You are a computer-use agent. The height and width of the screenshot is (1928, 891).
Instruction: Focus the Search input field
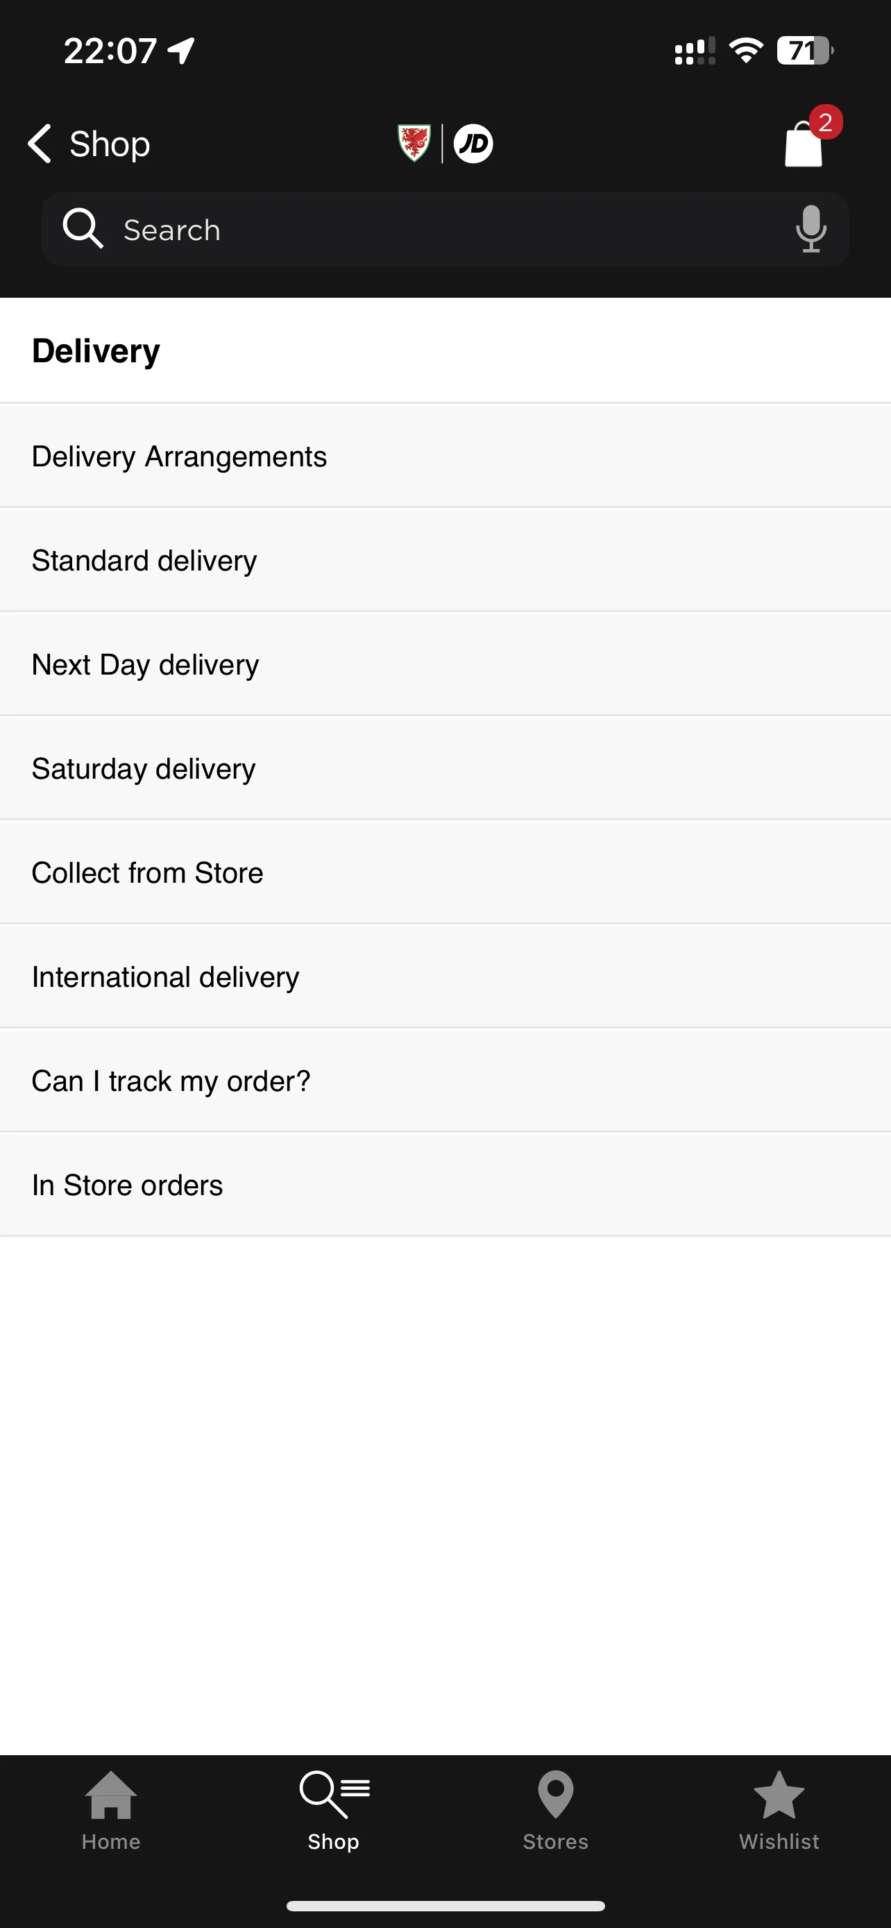tap(445, 229)
